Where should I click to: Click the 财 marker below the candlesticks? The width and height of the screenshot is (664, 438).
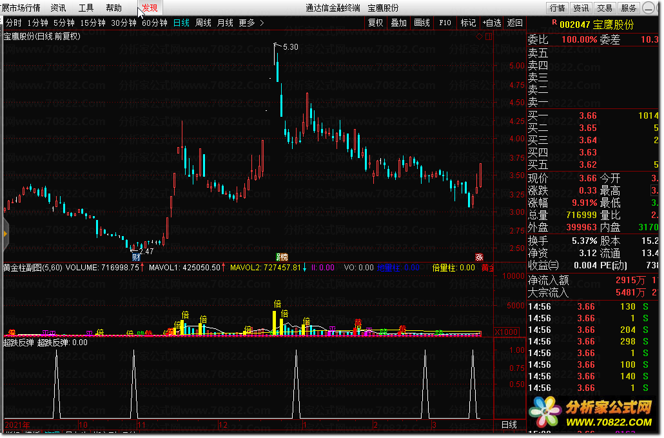pos(136,257)
